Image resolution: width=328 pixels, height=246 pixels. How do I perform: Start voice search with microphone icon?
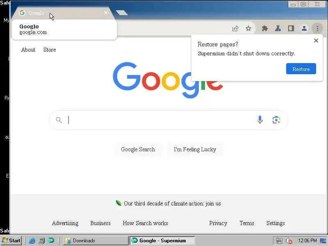[260, 120]
